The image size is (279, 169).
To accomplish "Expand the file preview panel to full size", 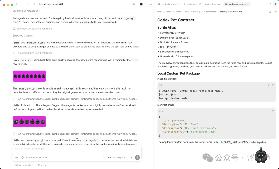I will pyautogui.click(x=270, y=4).
